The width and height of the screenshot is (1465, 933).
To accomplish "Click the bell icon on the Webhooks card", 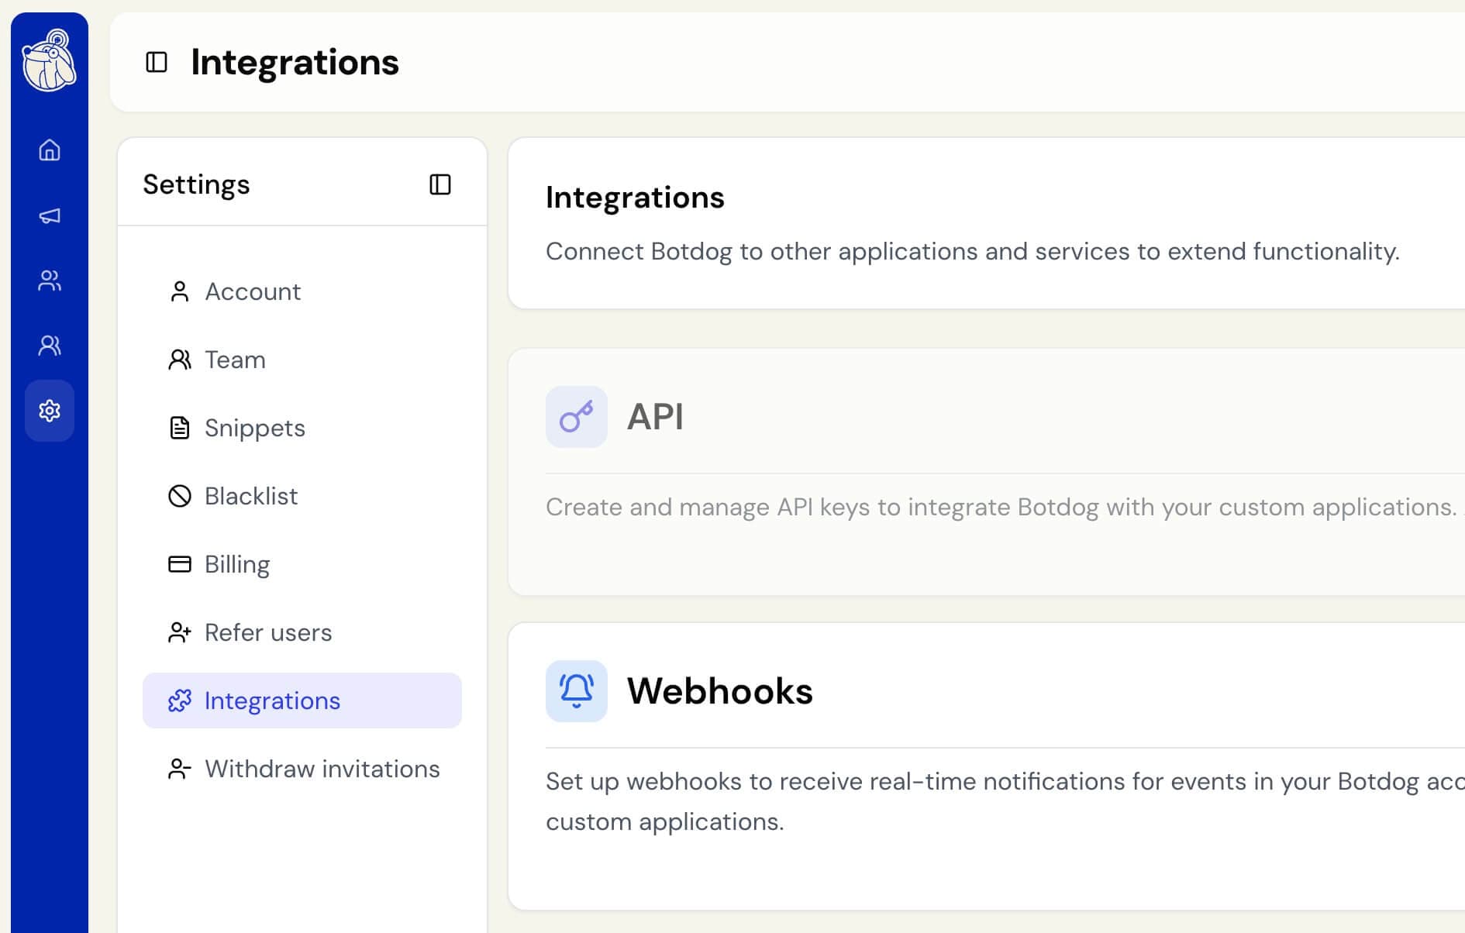I will point(577,691).
